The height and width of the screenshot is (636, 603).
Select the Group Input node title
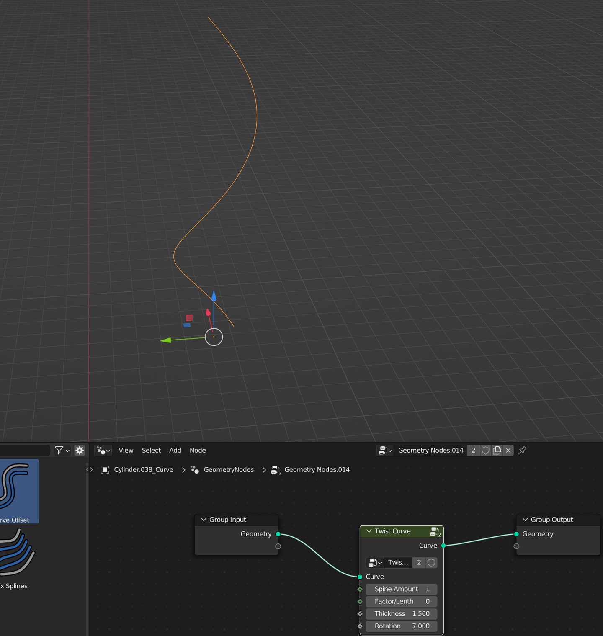tap(227, 520)
